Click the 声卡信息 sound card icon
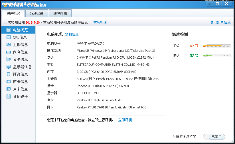The image size is (235, 144). pyautogui.click(x=9, y=89)
